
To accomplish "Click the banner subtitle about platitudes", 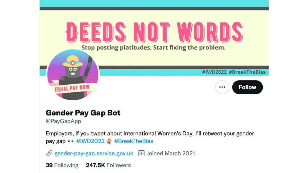I will pos(154,48).
